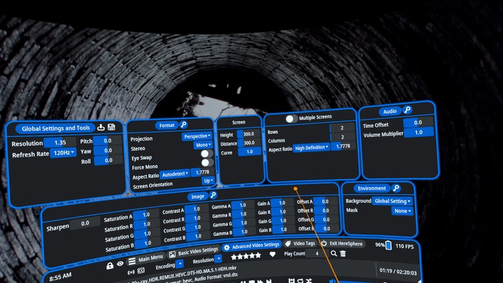Viewport: 503px width, 283px height.
Task: Open the Format Aspect Ratio Autodetect dropdown
Action: [x=175, y=174]
